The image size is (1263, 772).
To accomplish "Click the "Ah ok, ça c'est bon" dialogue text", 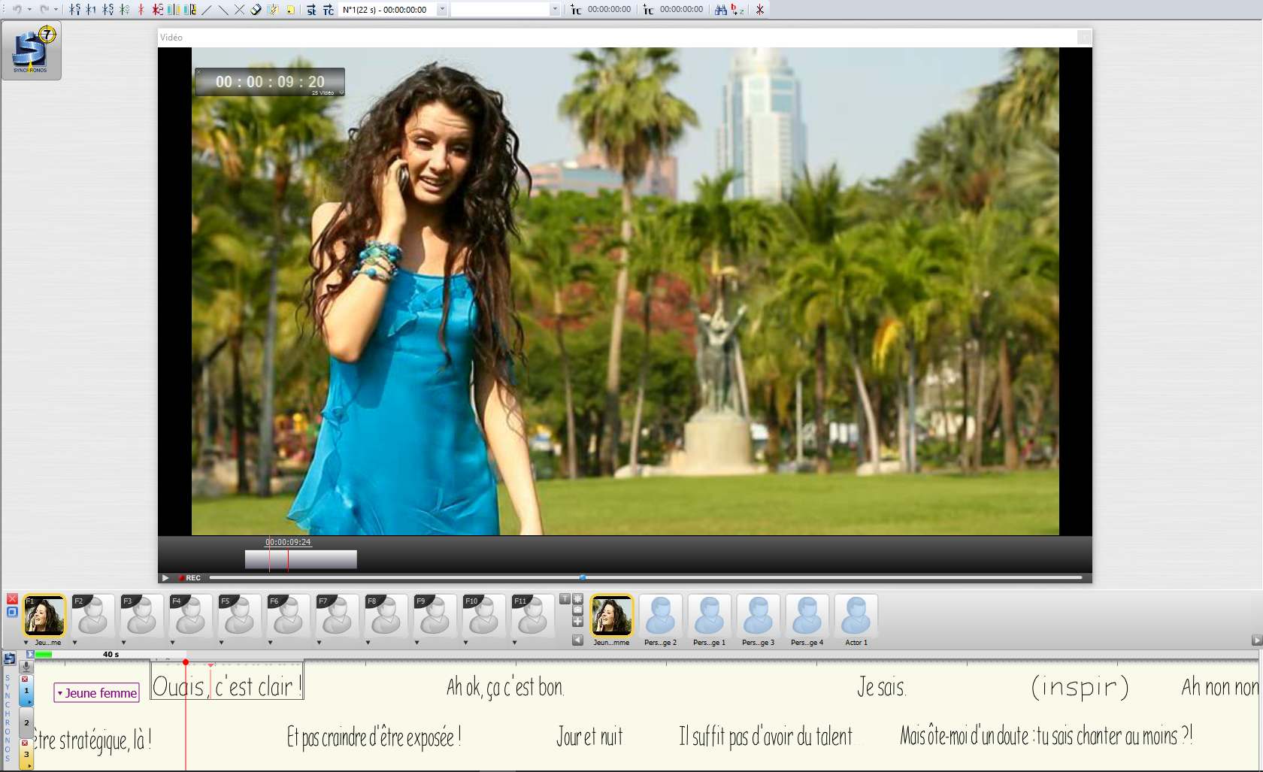I will (x=504, y=687).
